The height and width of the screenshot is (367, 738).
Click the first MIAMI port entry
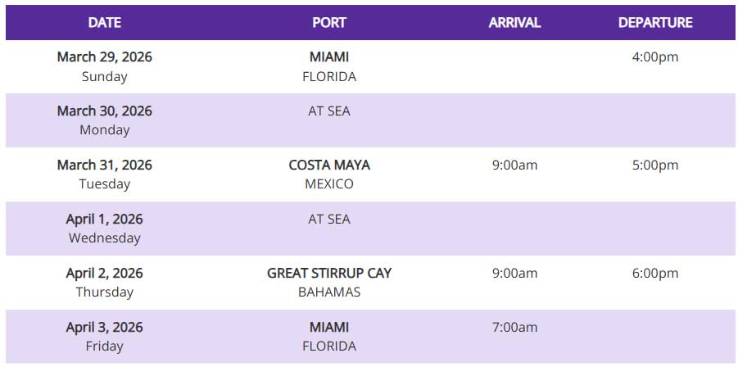click(329, 57)
